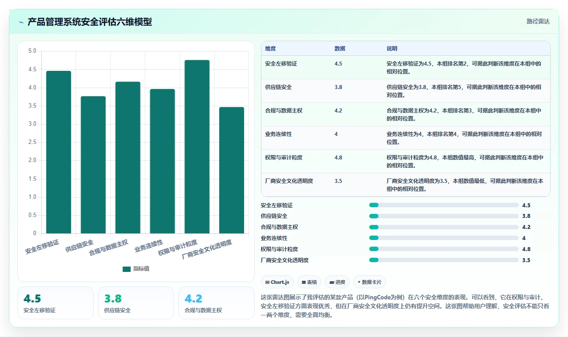
Task: Click the 3.5 value in the table
Action: click(x=338, y=181)
